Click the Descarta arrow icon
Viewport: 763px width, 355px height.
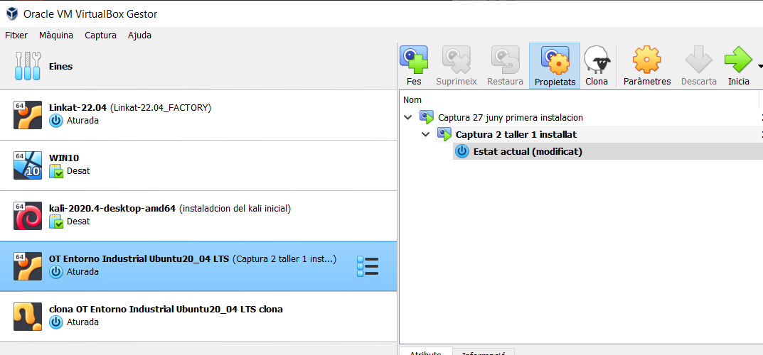click(x=699, y=60)
